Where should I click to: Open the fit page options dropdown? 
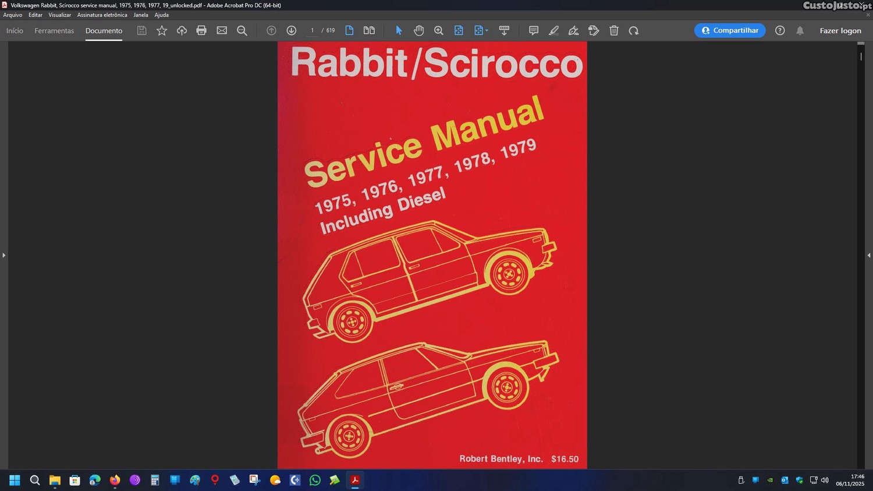[481, 30]
